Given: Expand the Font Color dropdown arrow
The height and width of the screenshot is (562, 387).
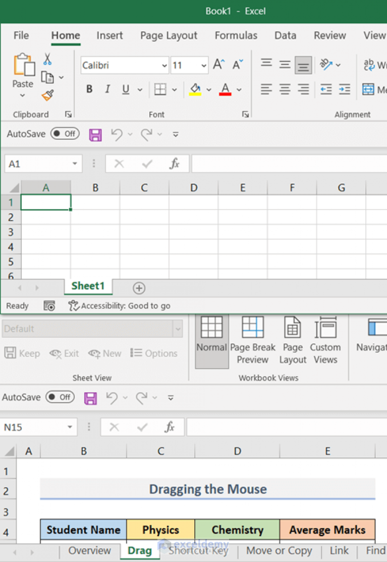Looking at the screenshot, I should tap(239, 89).
